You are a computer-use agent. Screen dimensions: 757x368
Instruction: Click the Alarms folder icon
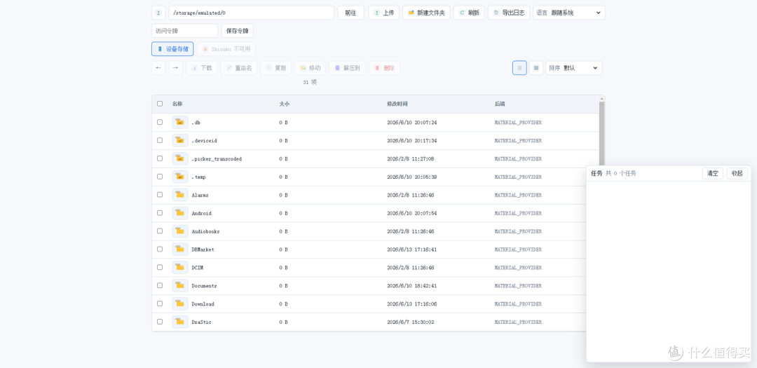click(180, 195)
